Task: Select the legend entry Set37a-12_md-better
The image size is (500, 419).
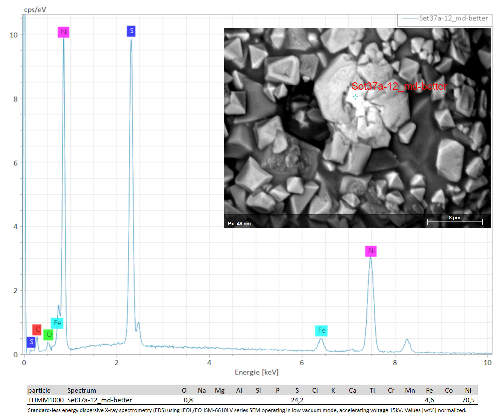Action: [x=445, y=18]
